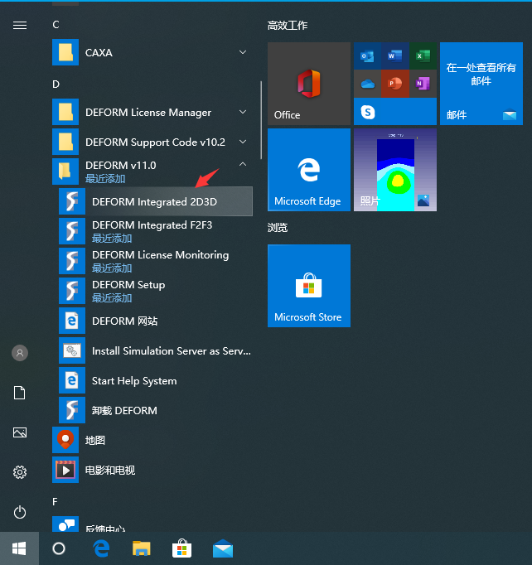Click the DEFORM License Monitoring icon

(72, 261)
